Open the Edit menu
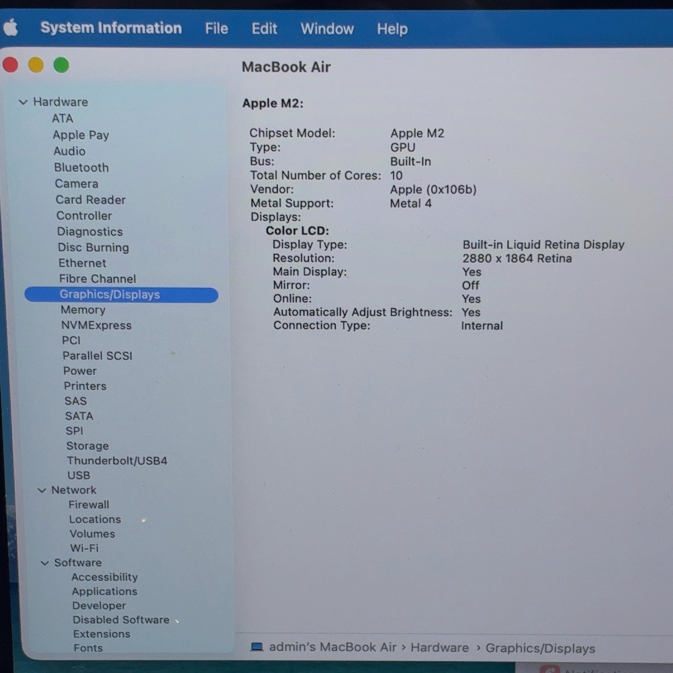Screen dimensions: 673x673 (264, 29)
